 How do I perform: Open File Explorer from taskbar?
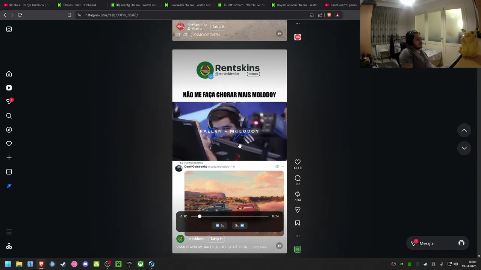pos(19,264)
